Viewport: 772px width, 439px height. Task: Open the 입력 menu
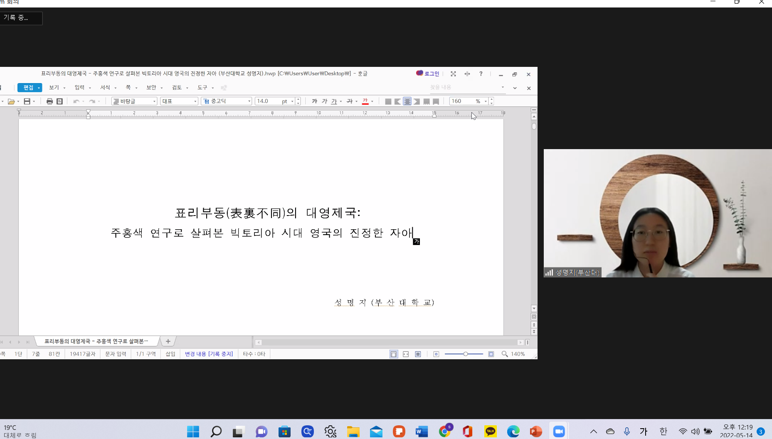pos(79,88)
